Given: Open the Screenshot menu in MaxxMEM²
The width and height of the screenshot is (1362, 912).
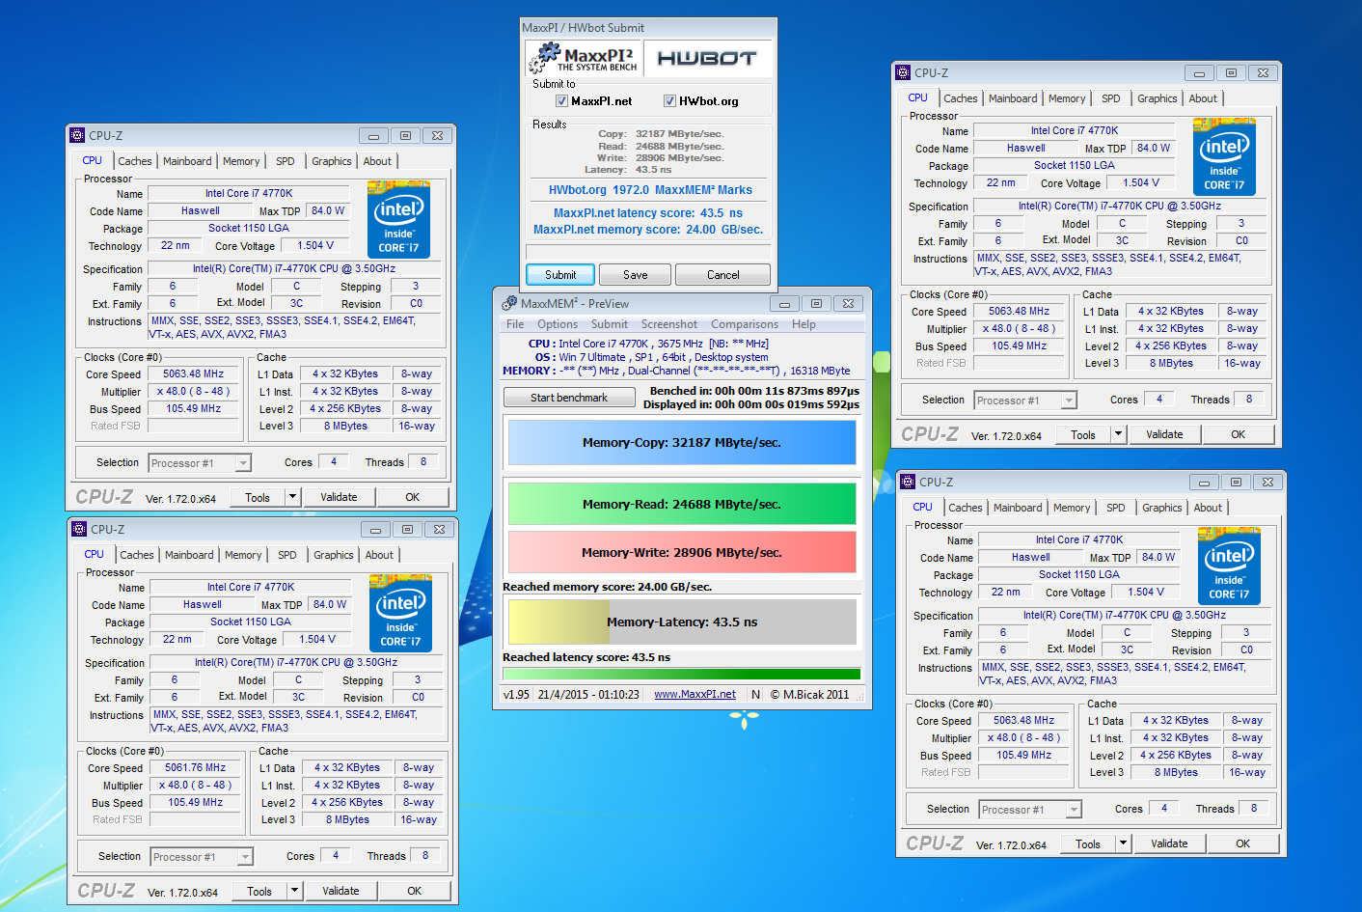Looking at the screenshot, I should point(668,324).
